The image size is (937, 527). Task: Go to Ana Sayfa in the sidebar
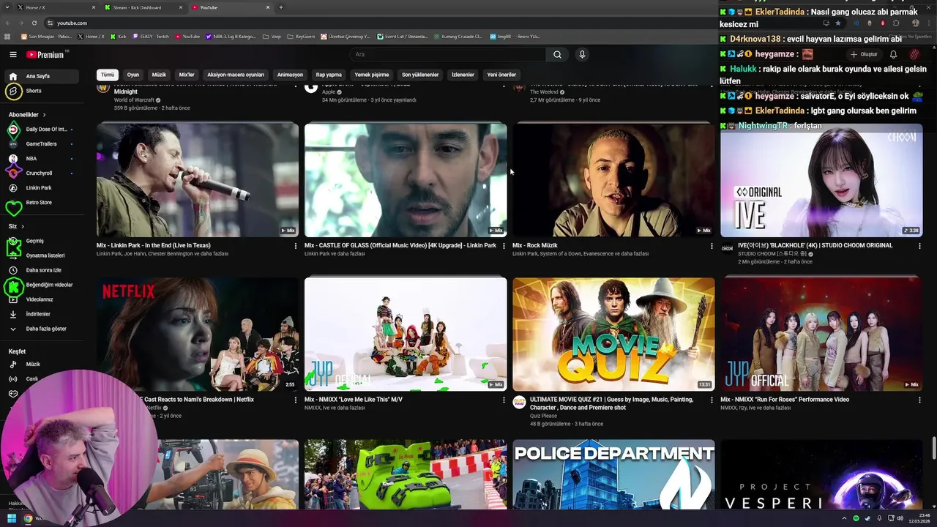click(40, 76)
